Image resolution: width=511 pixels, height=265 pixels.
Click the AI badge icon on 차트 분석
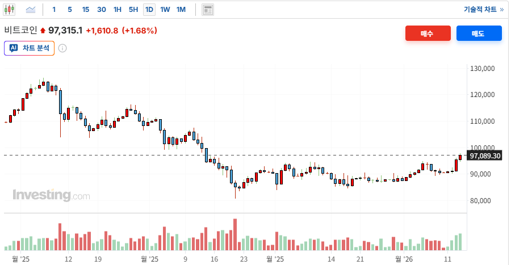[x=14, y=48]
